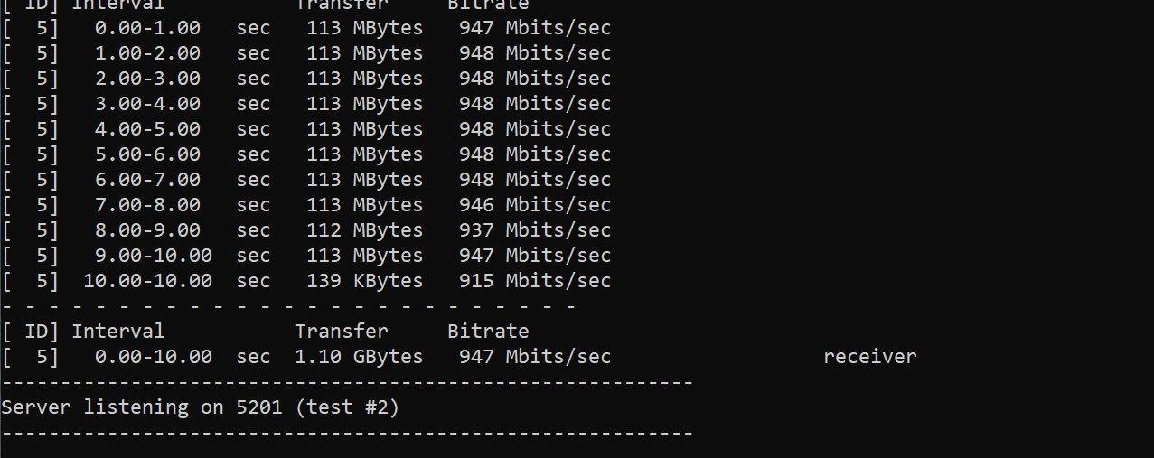The height and width of the screenshot is (458, 1154).
Task: Click the 9.00-10.00 interval entry
Action: (154, 255)
